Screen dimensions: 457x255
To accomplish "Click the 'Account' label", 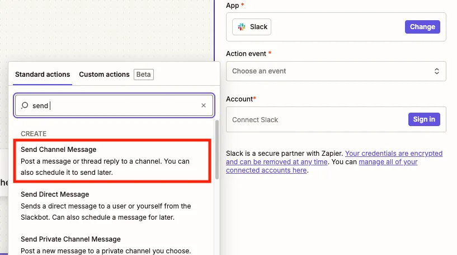I will coord(239,99).
